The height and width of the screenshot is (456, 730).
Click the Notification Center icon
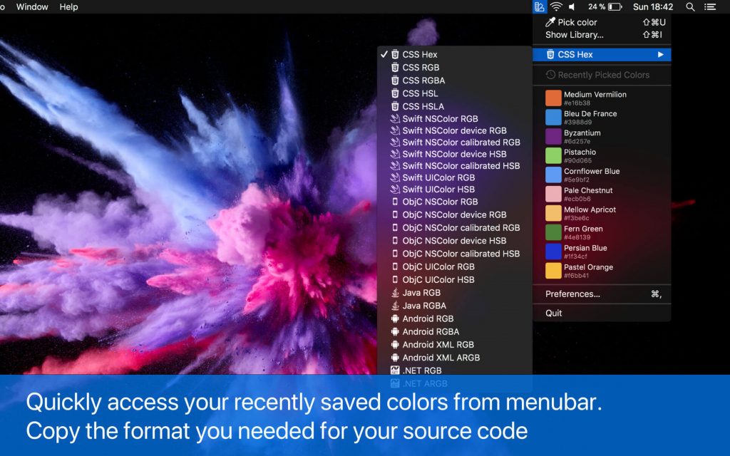710,6
